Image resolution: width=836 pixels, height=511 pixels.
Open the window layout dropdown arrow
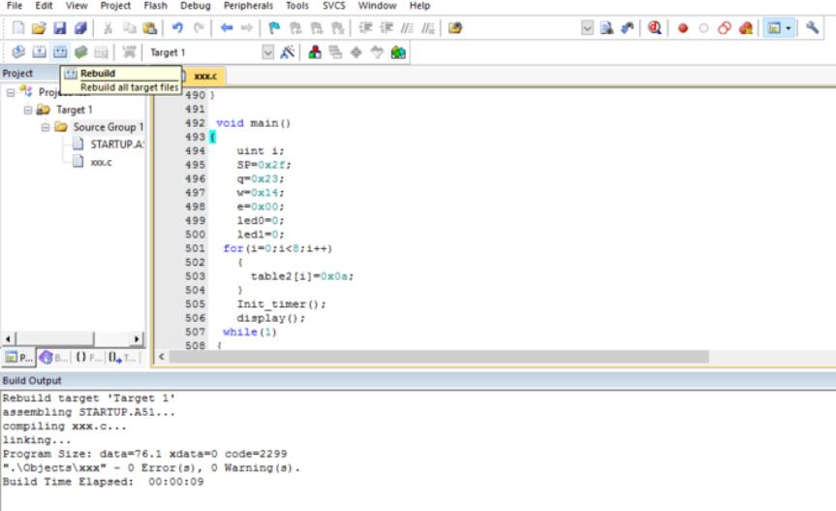click(789, 28)
